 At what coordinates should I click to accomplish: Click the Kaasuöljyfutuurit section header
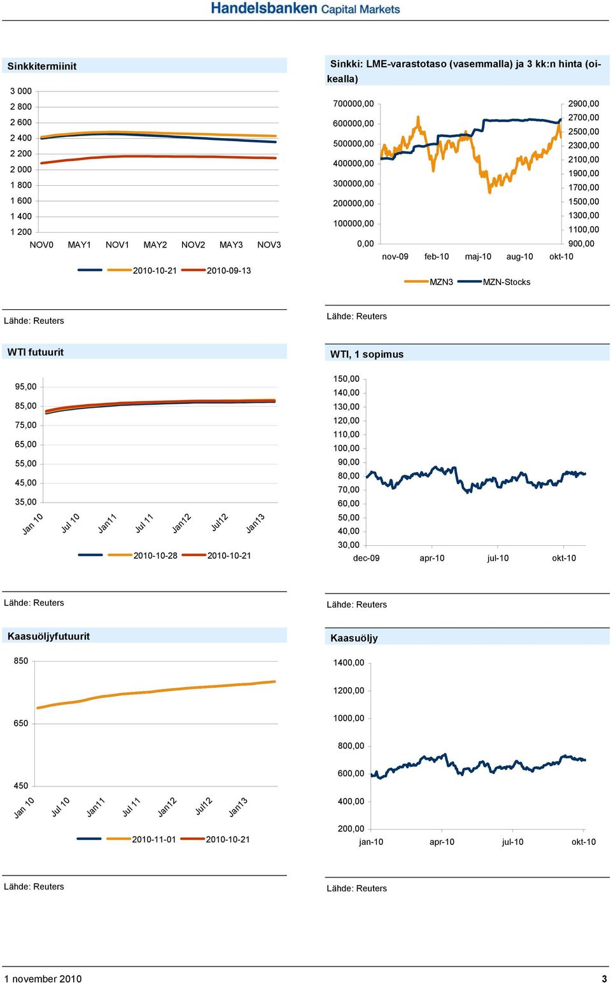48,636
